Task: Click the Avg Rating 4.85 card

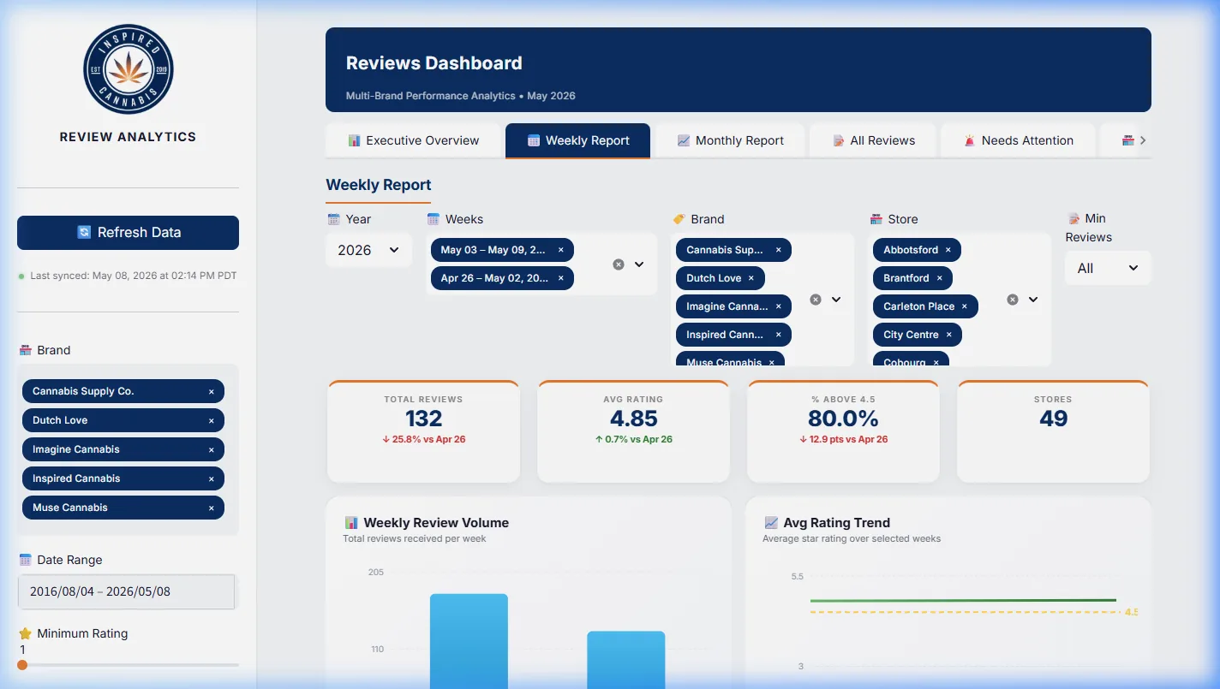Action: (633, 431)
